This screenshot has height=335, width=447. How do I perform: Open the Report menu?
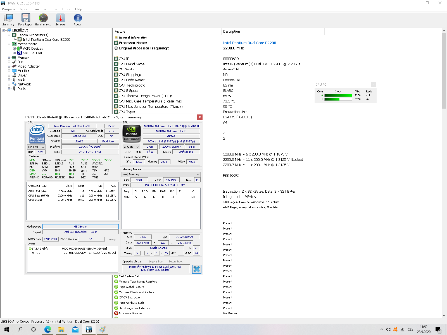coord(23,9)
